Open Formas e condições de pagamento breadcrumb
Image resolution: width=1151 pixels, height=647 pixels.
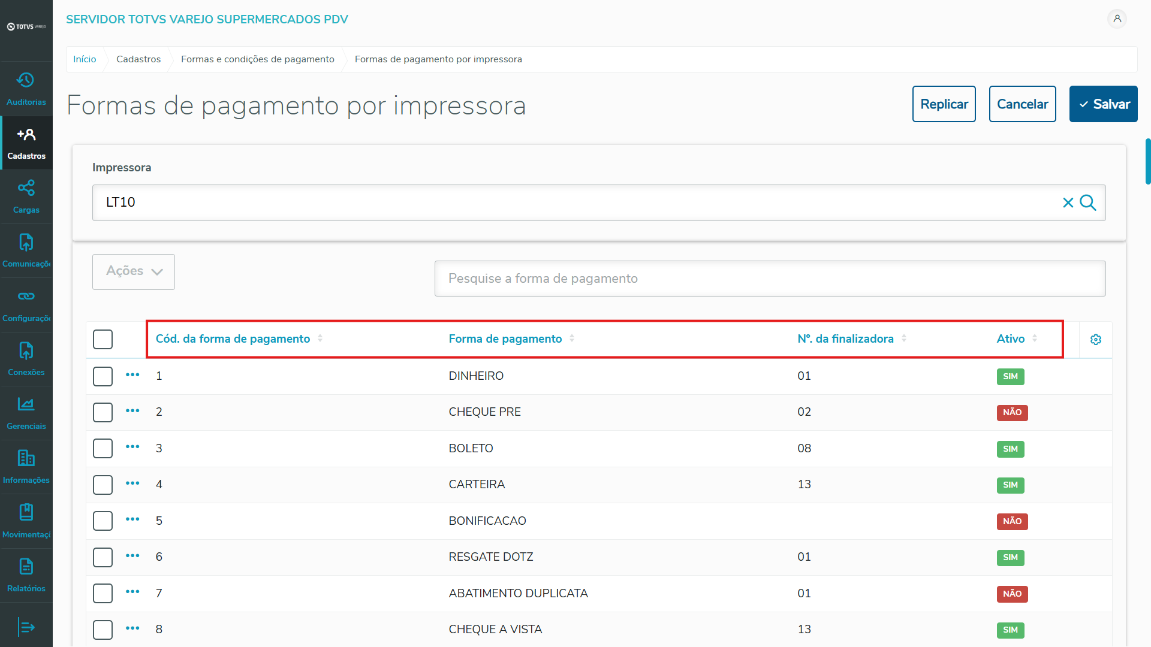(x=257, y=59)
